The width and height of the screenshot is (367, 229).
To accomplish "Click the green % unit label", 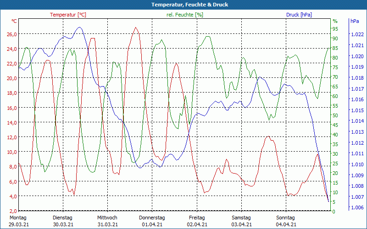I will [x=335, y=21].
